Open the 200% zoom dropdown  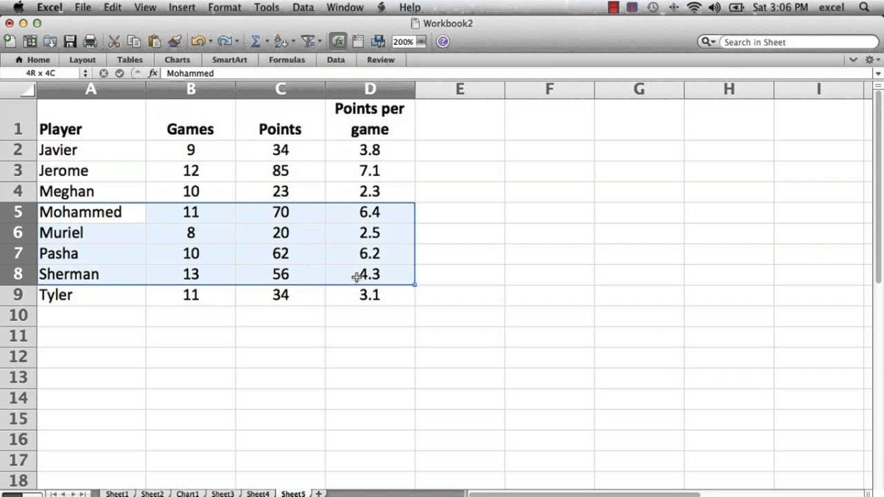422,42
